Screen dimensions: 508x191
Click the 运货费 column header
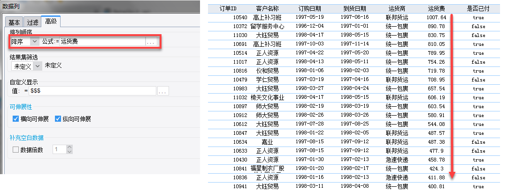436,9
